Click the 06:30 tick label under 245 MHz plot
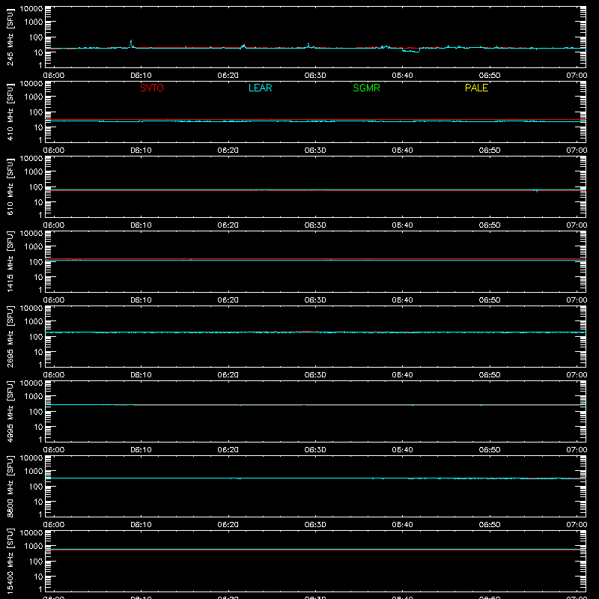The image size is (599, 599). click(315, 76)
